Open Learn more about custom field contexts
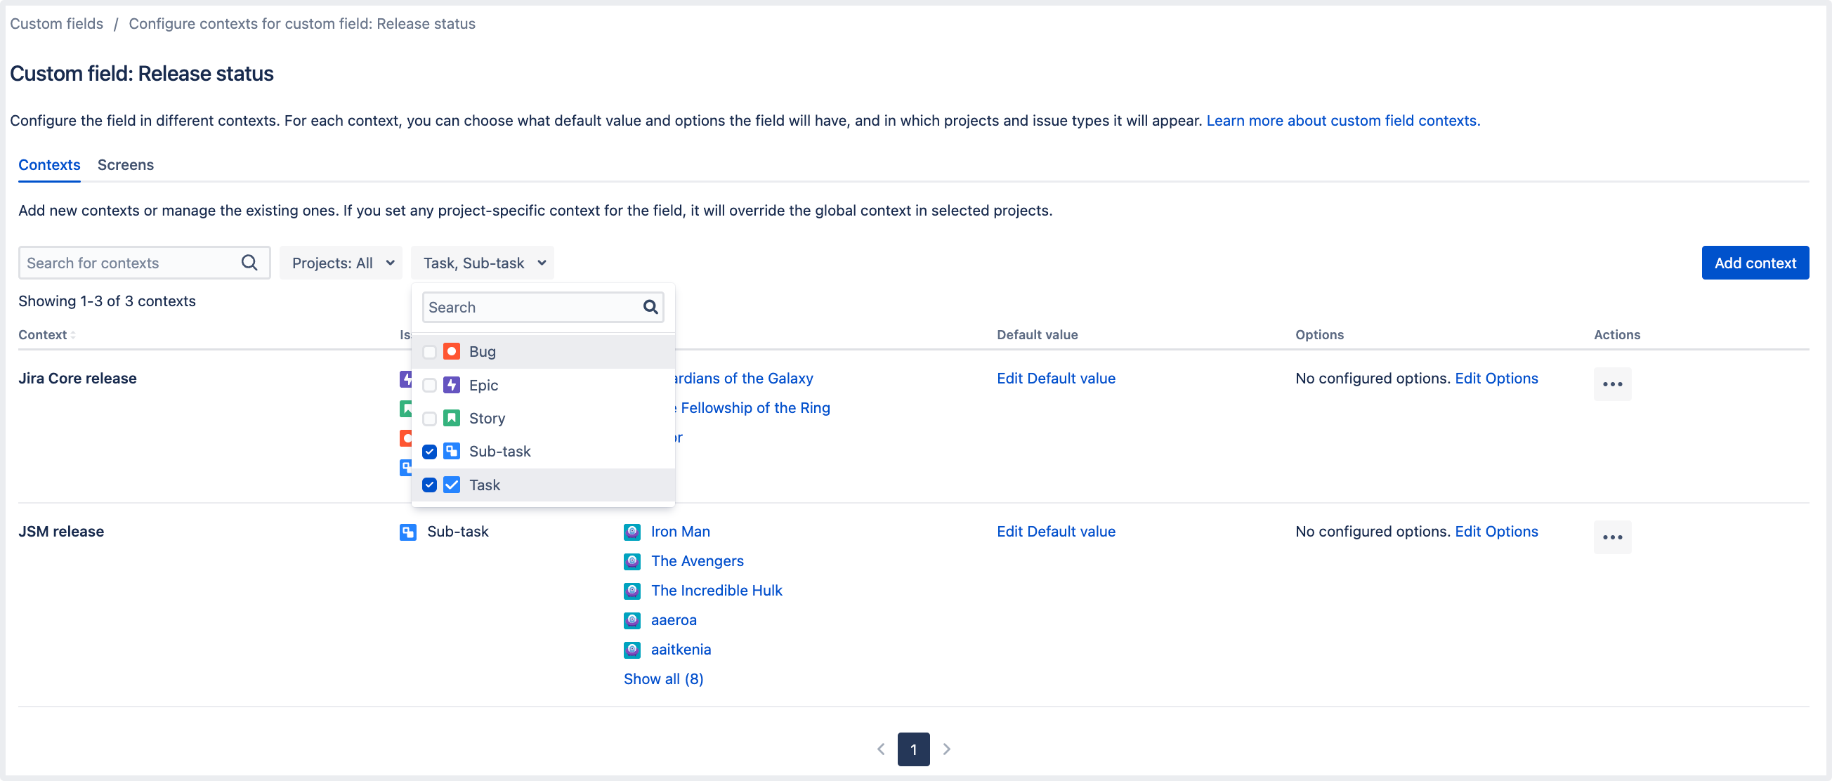The width and height of the screenshot is (1832, 781). tap(1342, 120)
